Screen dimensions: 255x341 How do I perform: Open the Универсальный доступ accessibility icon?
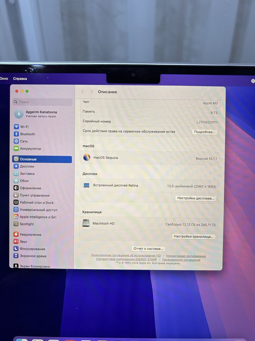tap(16, 210)
